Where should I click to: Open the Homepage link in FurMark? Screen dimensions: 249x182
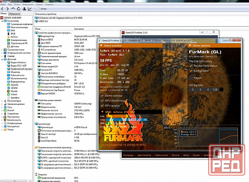pyautogui.click(x=129, y=155)
